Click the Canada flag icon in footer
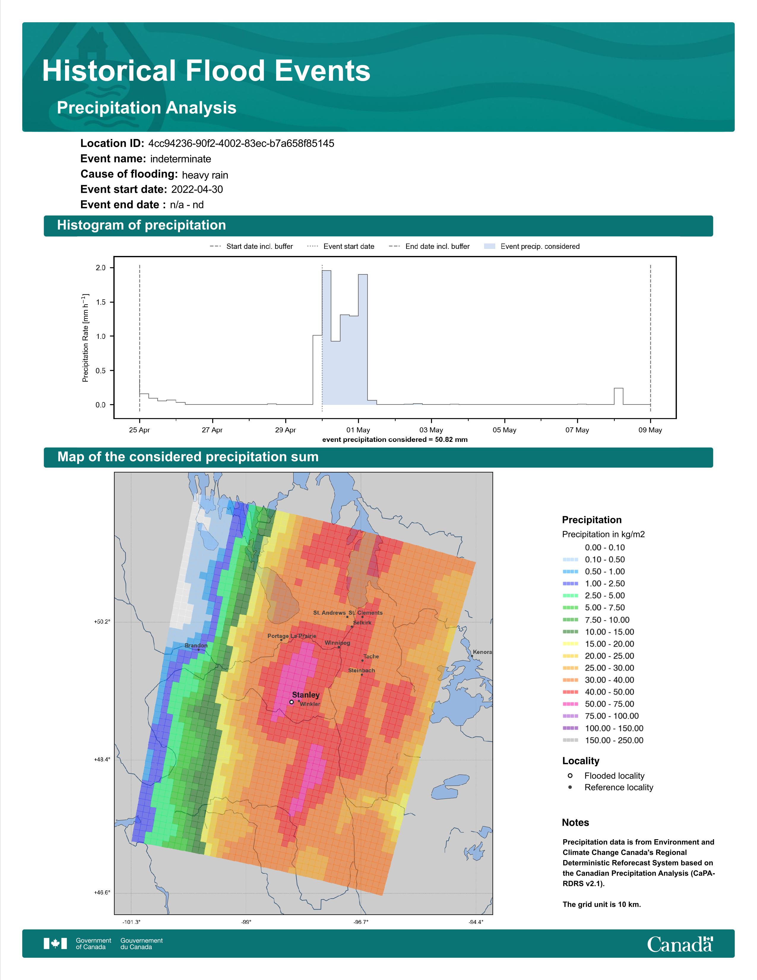Viewport: 757px width, 980px height. (x=55, y=944)
